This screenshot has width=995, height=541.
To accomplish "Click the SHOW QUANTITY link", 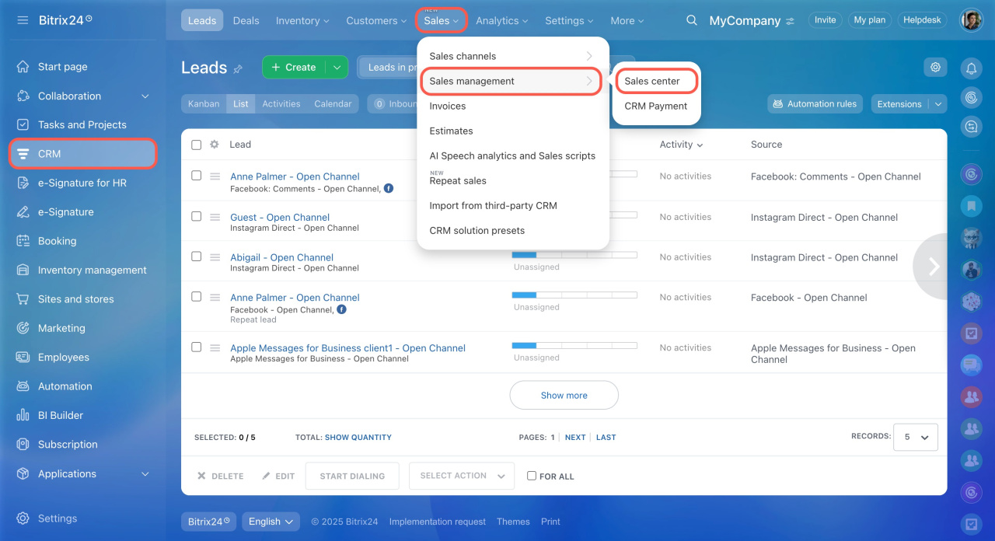I will point(358,438).
